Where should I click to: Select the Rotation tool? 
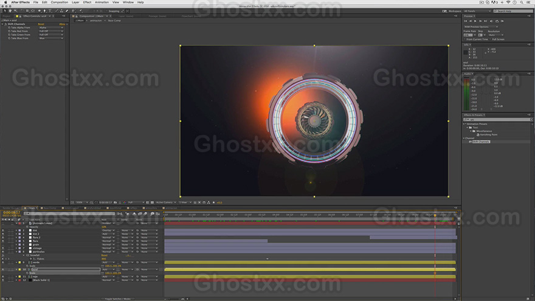point(21,11)
